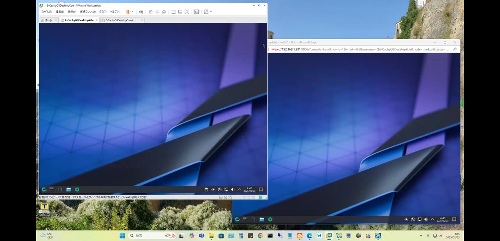Select the E-CachyOSDesktopKde tab
The image size is (500, 241).
coord(79,20)
